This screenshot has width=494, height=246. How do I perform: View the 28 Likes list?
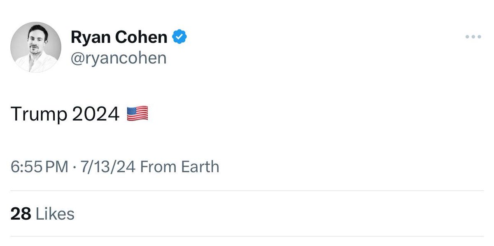43,214
